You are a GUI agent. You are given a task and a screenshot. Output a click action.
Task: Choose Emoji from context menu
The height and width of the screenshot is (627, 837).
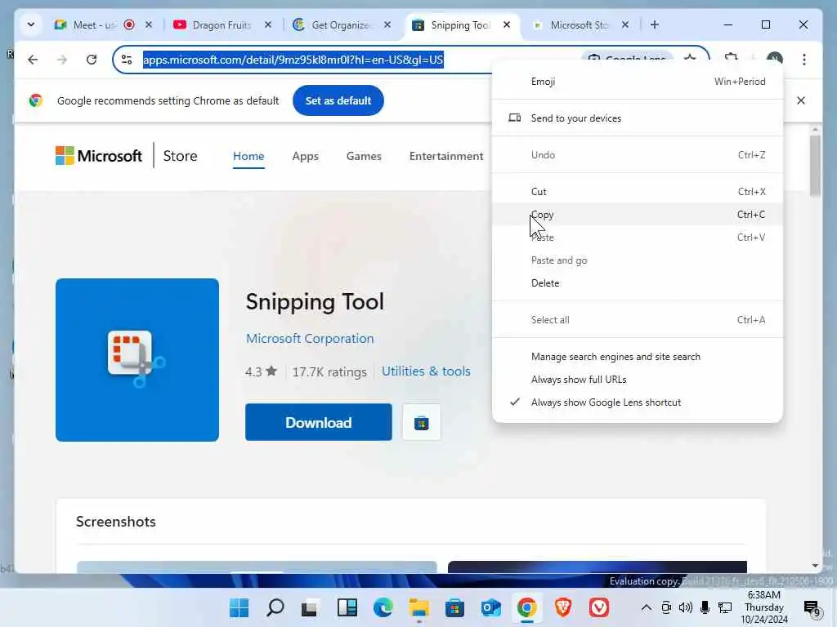click(x=638, y=82)
